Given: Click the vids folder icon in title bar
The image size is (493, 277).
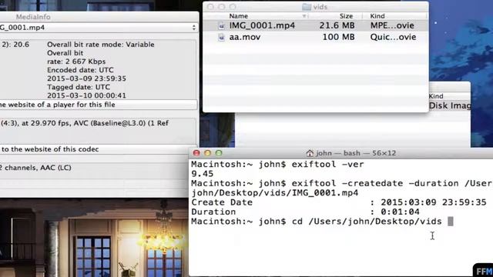Looking at the screenshot, I should tap(307, 7).
